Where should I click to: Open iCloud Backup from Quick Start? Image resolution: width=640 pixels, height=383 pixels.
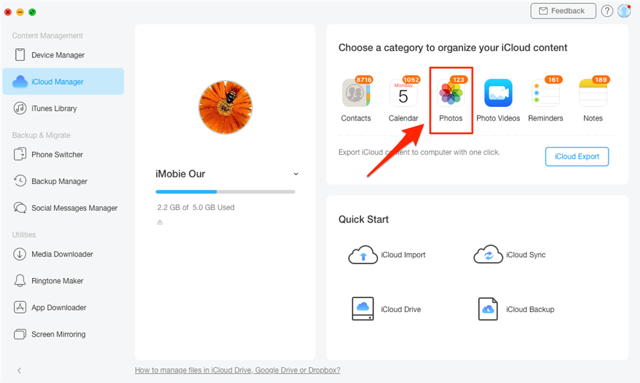tap(517, 309)
